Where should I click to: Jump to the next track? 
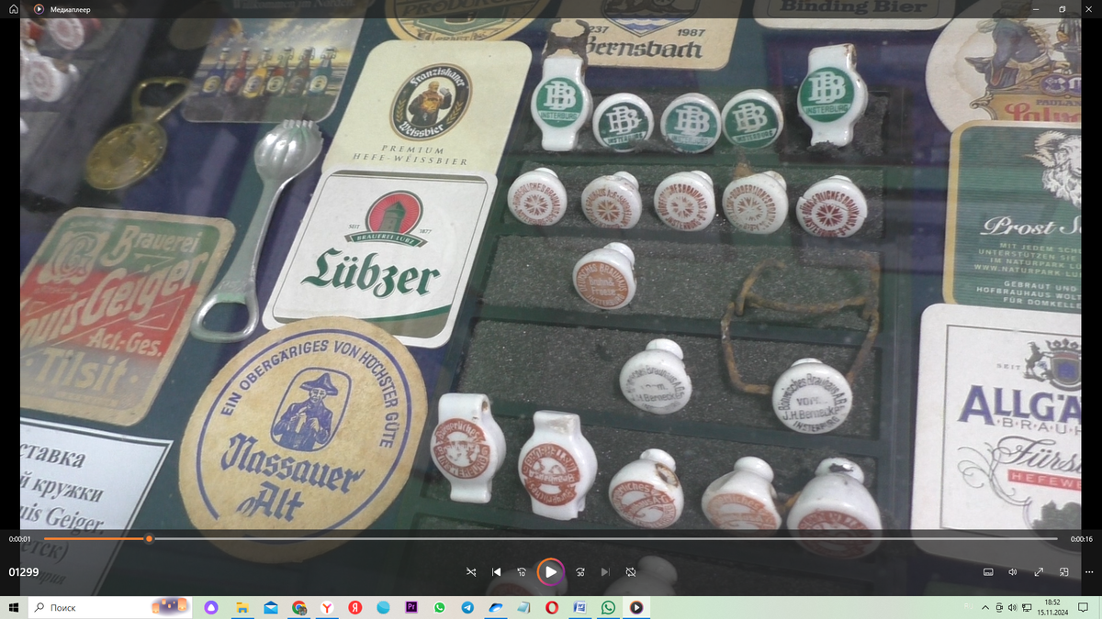(605, 571)
